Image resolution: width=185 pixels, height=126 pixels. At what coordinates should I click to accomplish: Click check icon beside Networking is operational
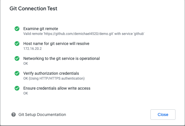pos(17,58)
